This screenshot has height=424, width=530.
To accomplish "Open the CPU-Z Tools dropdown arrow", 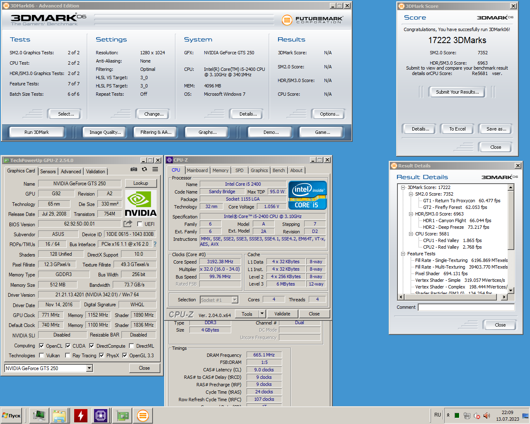I will click(262, 314).
